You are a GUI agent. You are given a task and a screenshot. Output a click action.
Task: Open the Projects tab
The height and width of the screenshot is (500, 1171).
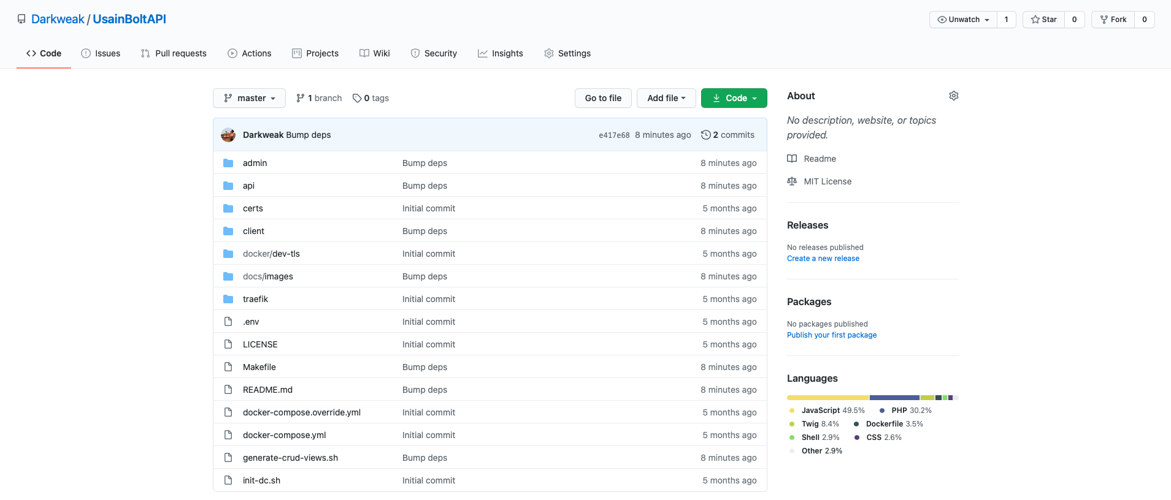click(x=315, y=53)
